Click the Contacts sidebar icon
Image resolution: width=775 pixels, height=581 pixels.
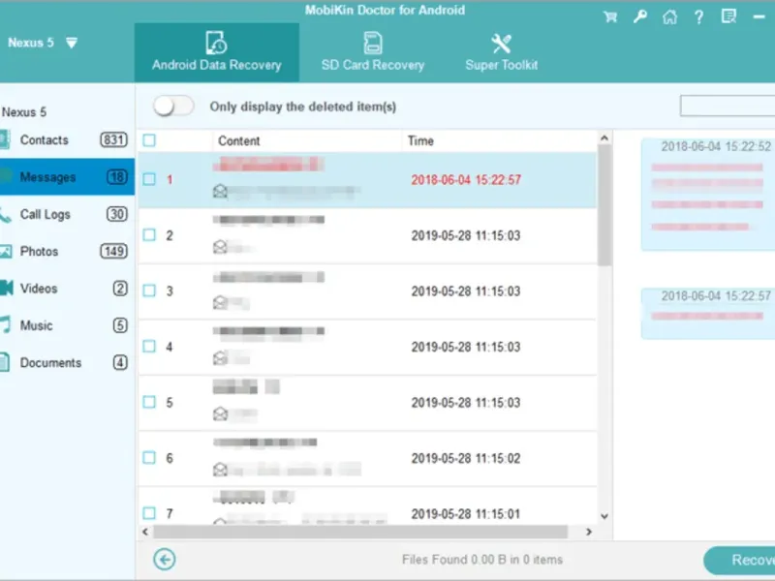5,139
